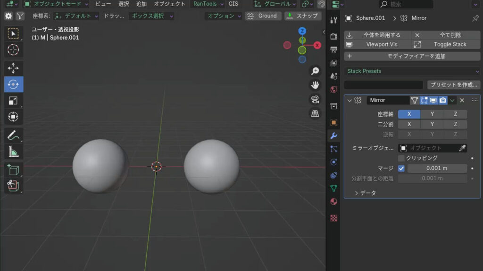Click the 全体を適用する button

(x=377, y=35)
